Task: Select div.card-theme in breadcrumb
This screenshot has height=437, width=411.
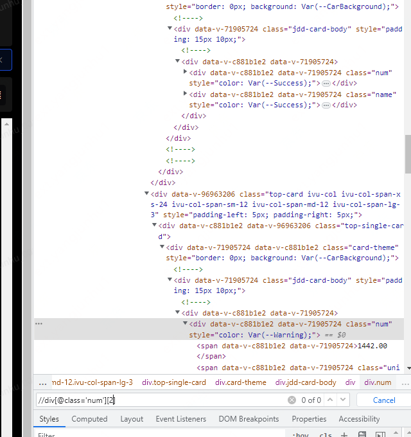Action: coord(240,382)
